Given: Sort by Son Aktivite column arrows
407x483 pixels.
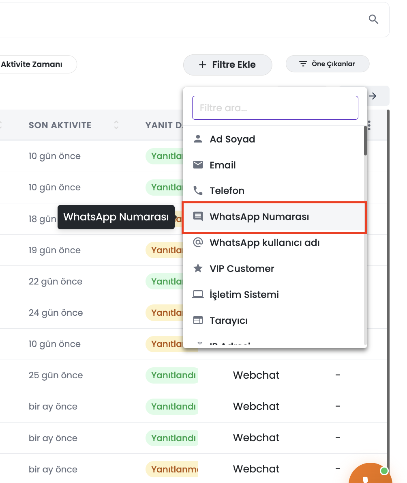Looking at the screenshot, I should click(x=116, y=125).
